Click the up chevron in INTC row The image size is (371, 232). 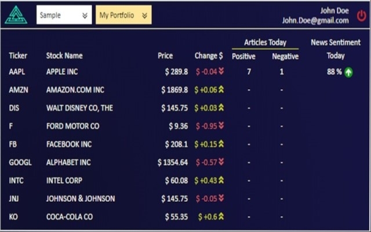(x=221, y=180)
